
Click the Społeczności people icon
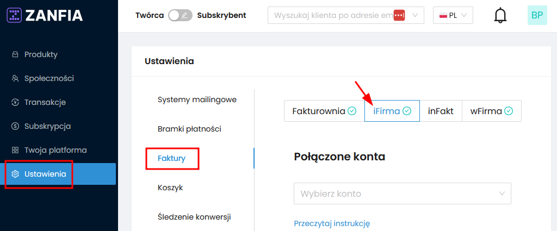[15, 78]
